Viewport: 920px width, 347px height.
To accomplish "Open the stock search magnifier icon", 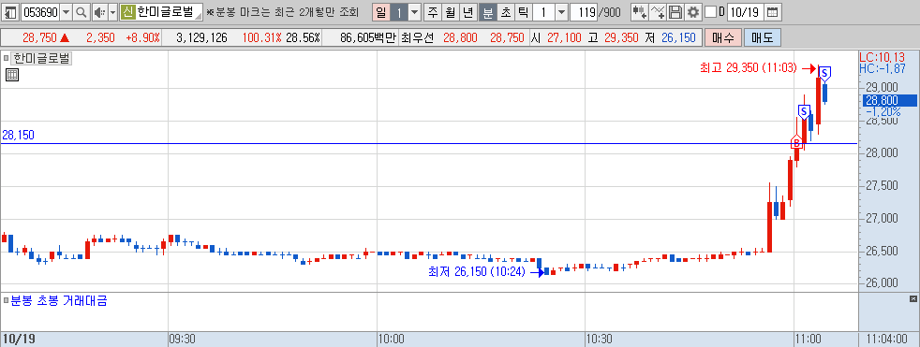I will point(82,12).
